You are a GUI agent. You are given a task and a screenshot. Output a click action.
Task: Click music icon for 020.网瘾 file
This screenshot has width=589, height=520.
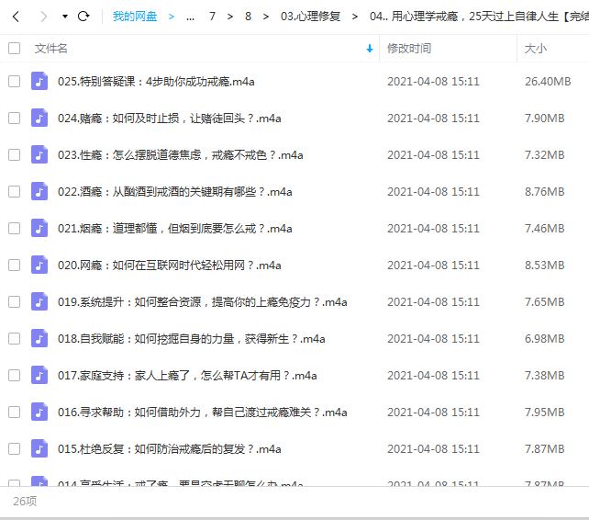point(39,266)
